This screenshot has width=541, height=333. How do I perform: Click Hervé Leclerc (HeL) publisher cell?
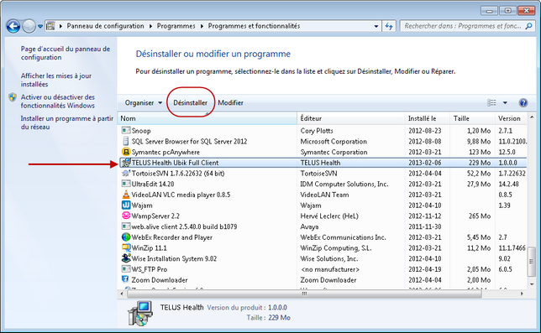[x=329, y=216]
